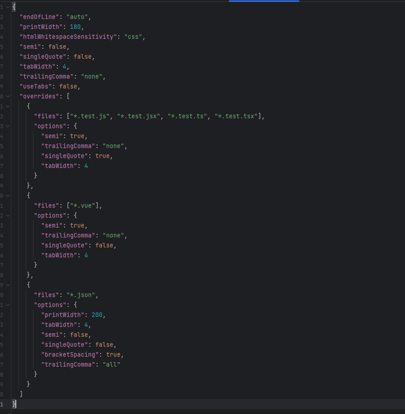Click the "*.test.jsx" glob string
This screenshot has height=414, width=405.
click(x=139, y=116)
